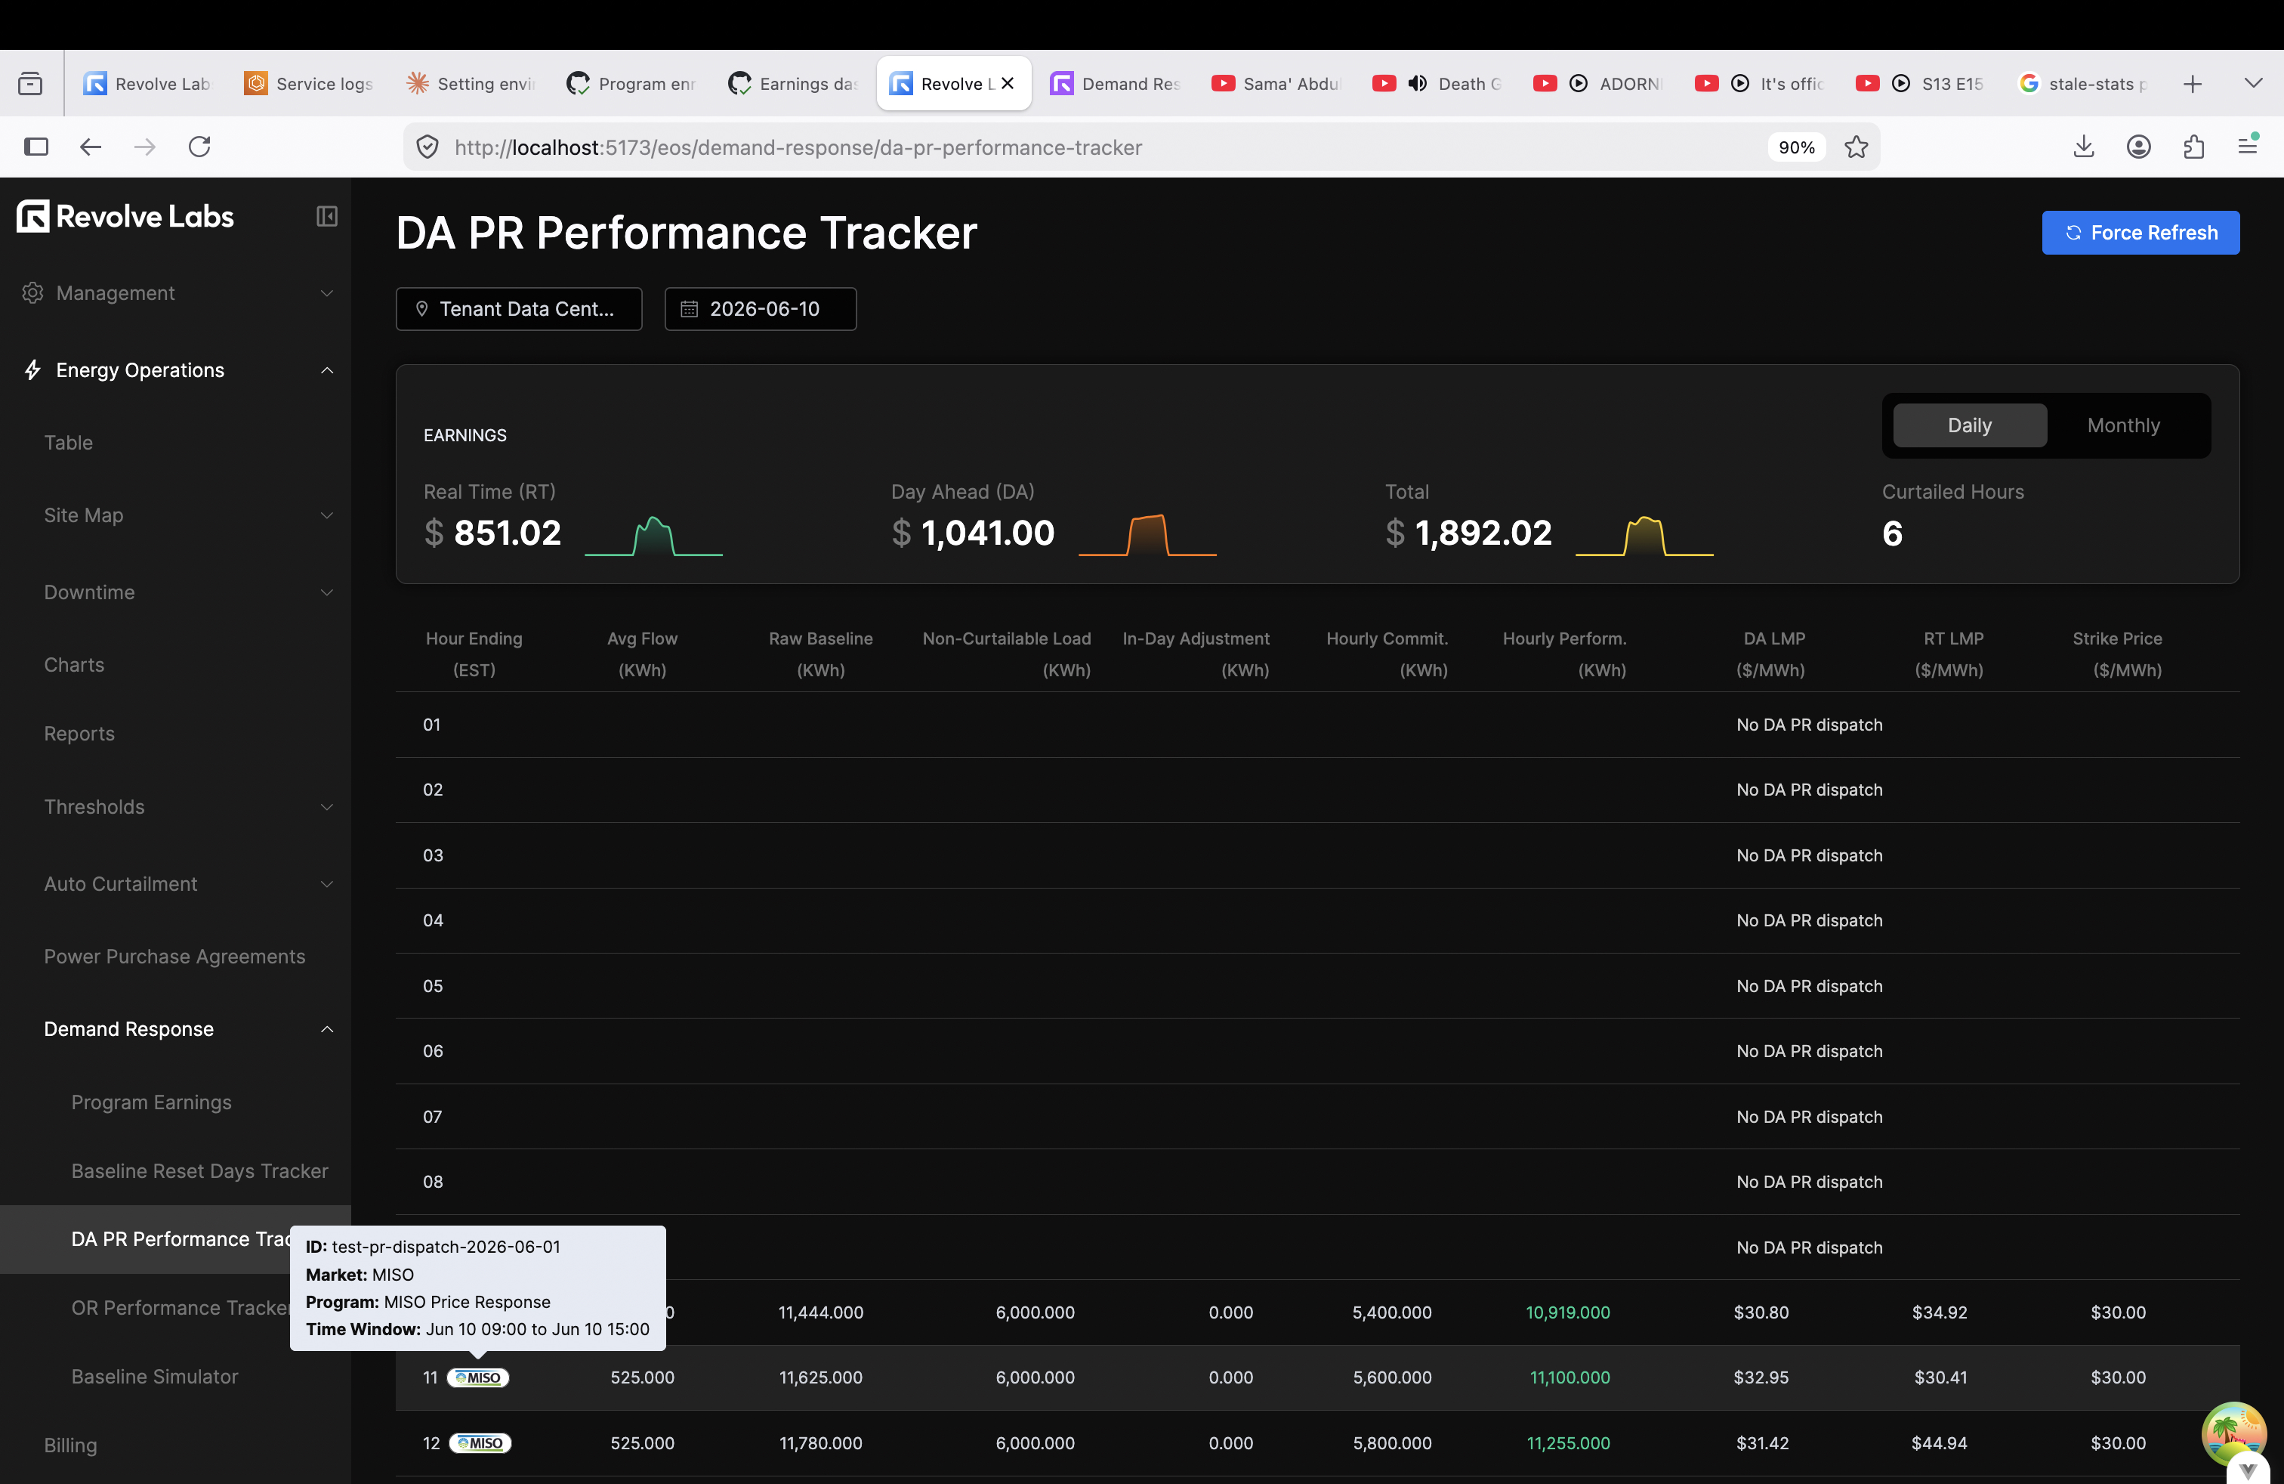The image size is (2284, 1484).
Task: Click the Energy Operations lightning icon
Action: pyautogui.click(x=32, y=369)
